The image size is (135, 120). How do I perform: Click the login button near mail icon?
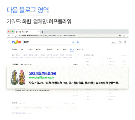point(114,42)
